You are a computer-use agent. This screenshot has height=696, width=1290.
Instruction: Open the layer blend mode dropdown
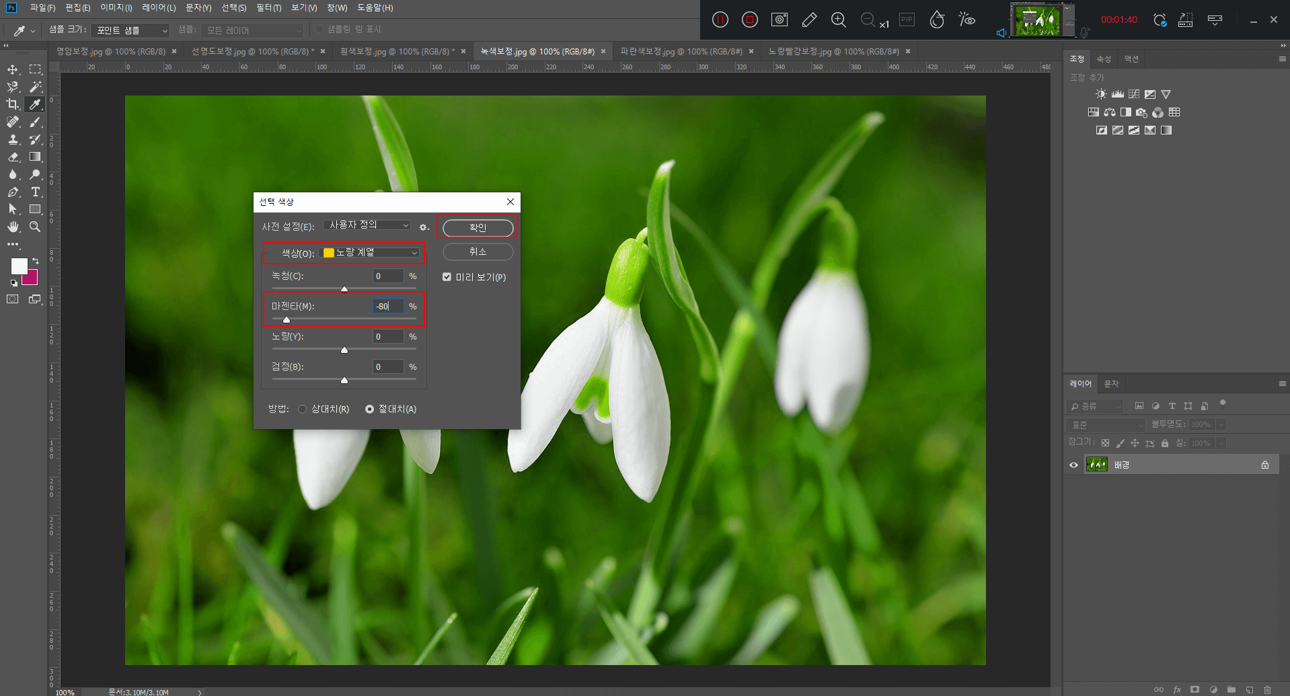(x=1106, y=425)
